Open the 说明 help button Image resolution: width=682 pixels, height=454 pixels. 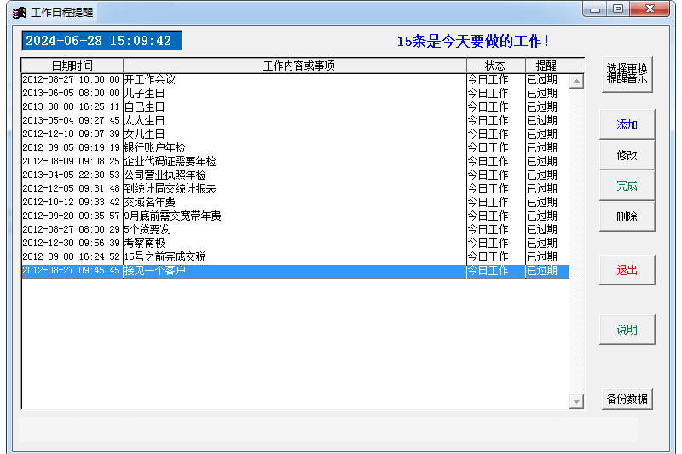point(627,330)
